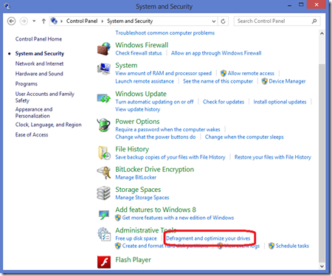Open Windows Firewall heading
Viewport: 332px width, 276px height.
click(x=142, y=45)
